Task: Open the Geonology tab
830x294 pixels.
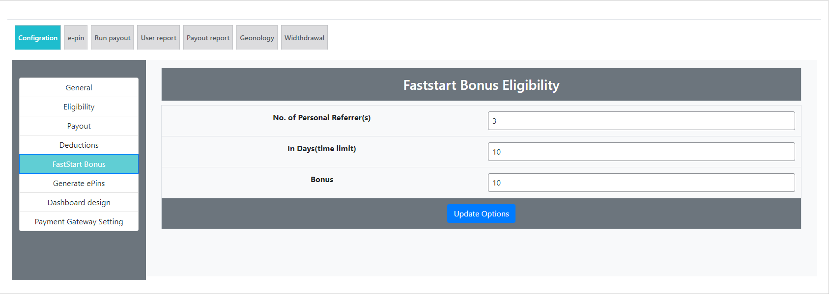Action: click(257, 38)
